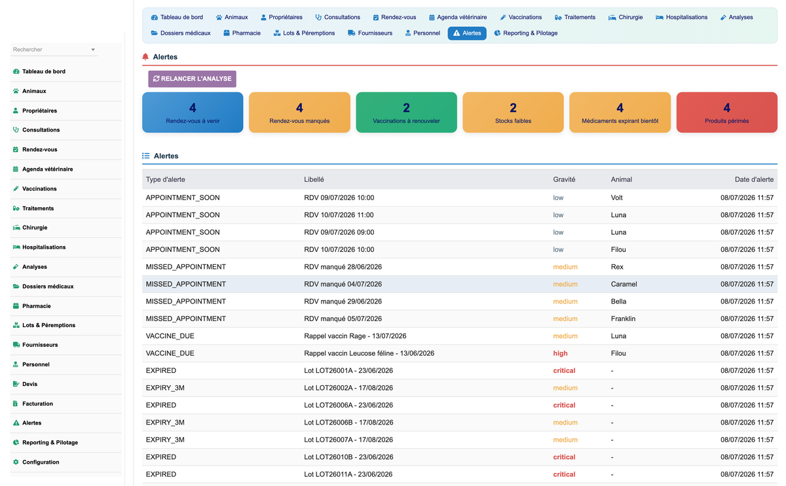Click the calendar grid icon beside Agenda vétérinaire
786x486 pixels.
coord(16,169)
